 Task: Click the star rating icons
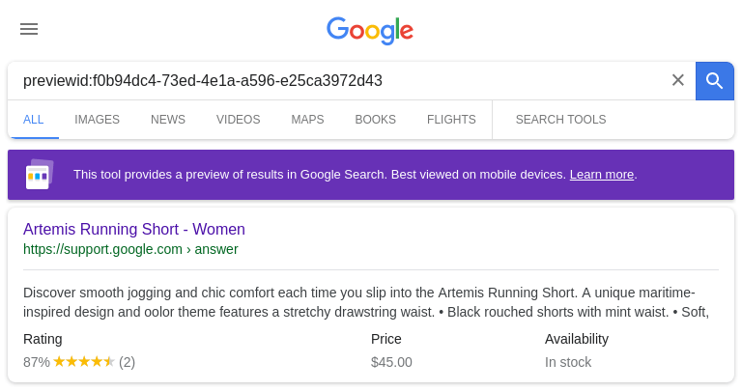point(84,362)
